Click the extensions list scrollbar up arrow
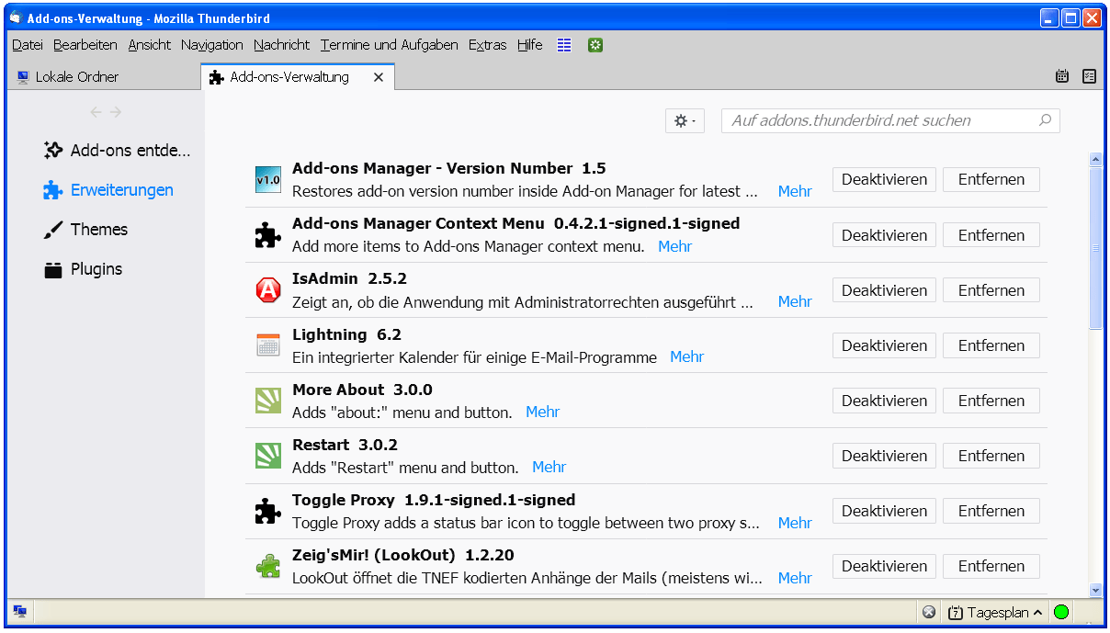 (1095, 160)
